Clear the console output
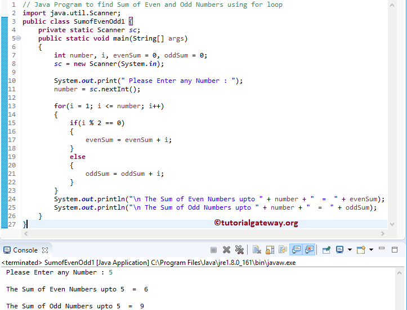The image size is (407, 310). click(257, 250)
